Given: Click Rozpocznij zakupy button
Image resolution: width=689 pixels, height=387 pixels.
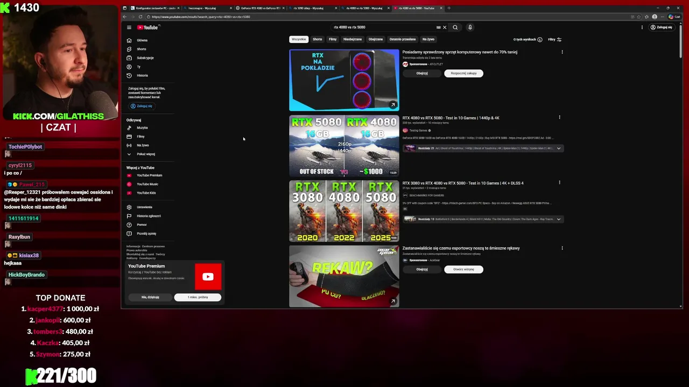Looking at the screenshot, I should [x=463, y=73].
